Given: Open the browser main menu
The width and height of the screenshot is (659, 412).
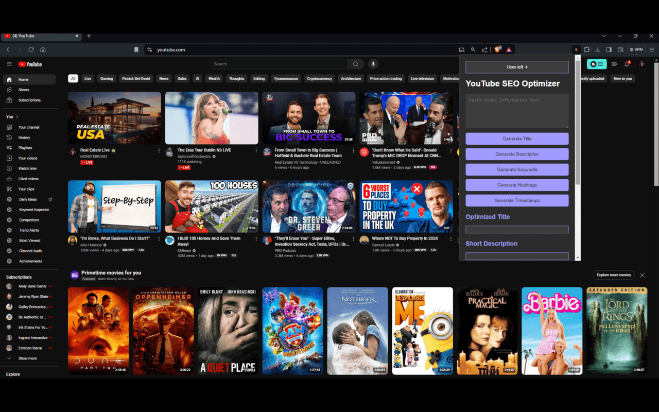Looking at the screenshot, I should coord(652,49).
